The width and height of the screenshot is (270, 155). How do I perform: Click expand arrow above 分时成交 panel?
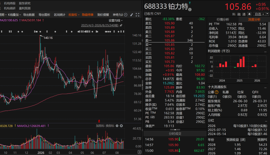point(175,130)
